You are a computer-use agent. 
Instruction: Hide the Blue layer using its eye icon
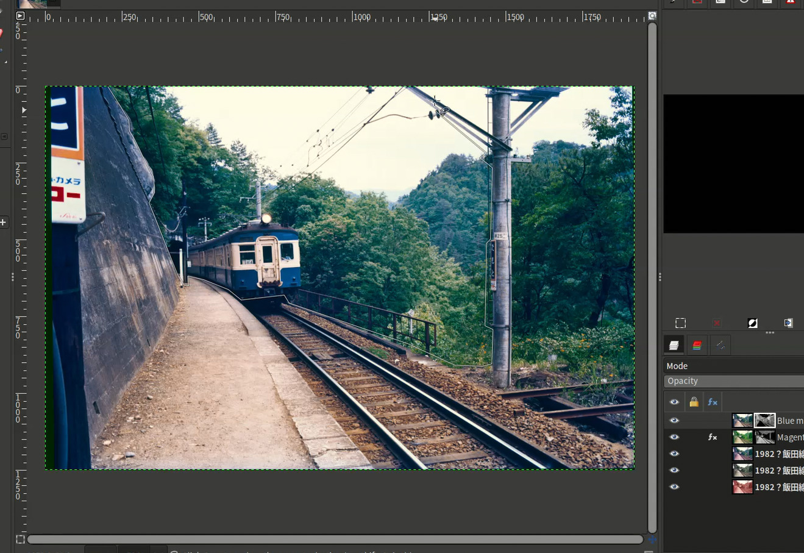click(x=674, y=421)
